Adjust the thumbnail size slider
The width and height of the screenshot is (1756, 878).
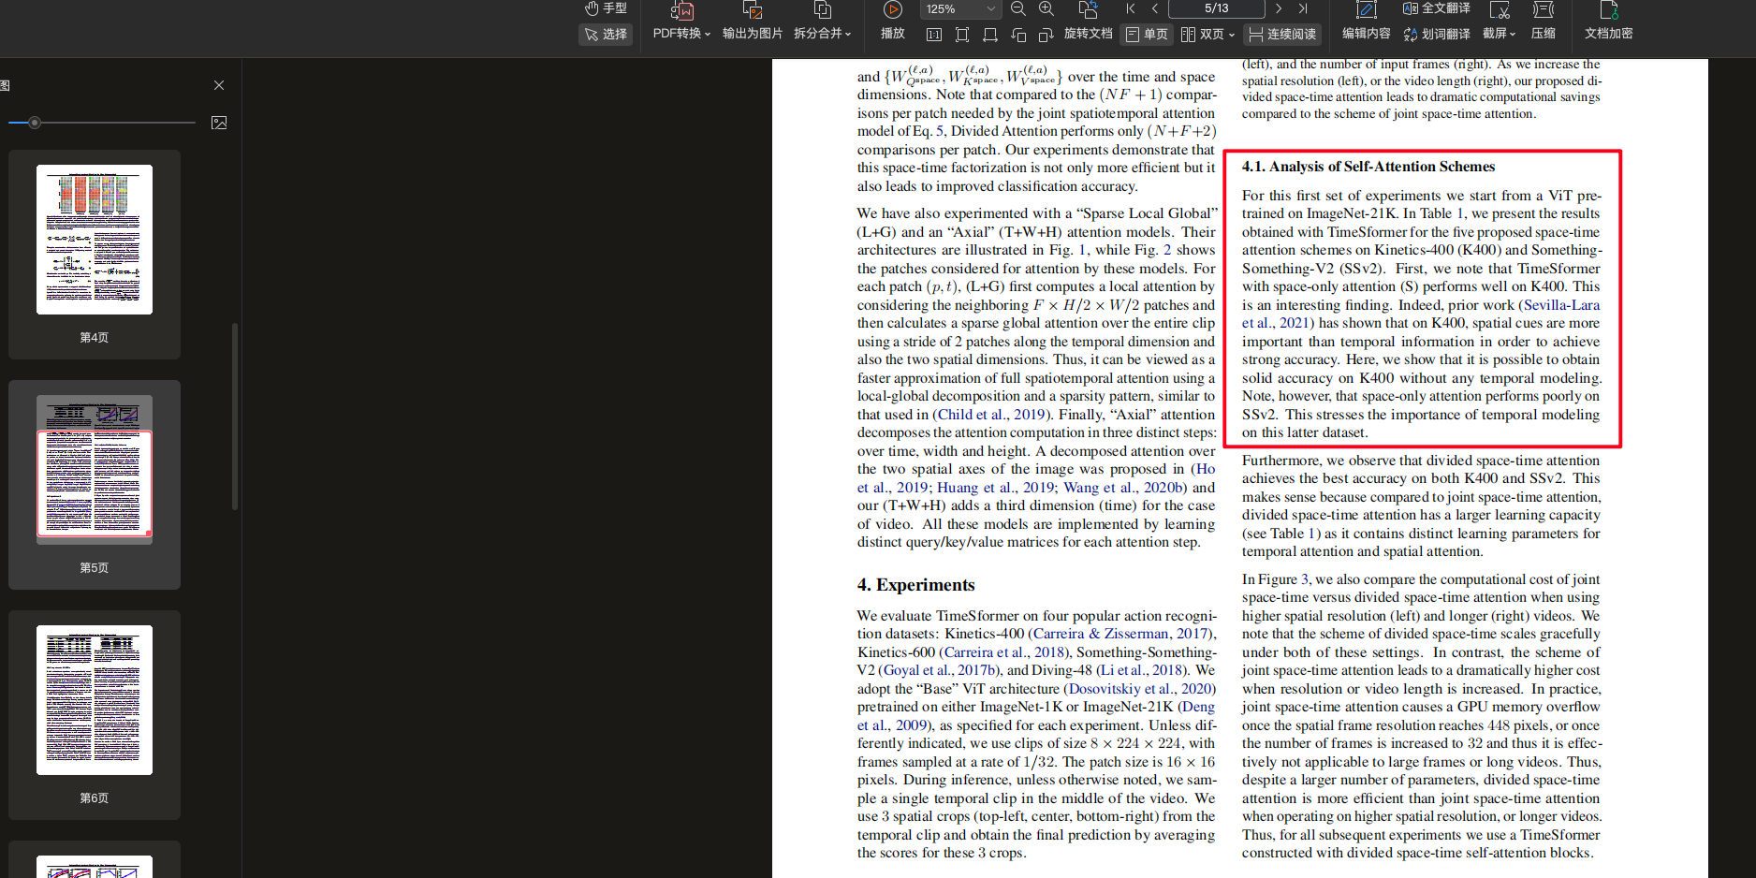click(x=35, y=123)
